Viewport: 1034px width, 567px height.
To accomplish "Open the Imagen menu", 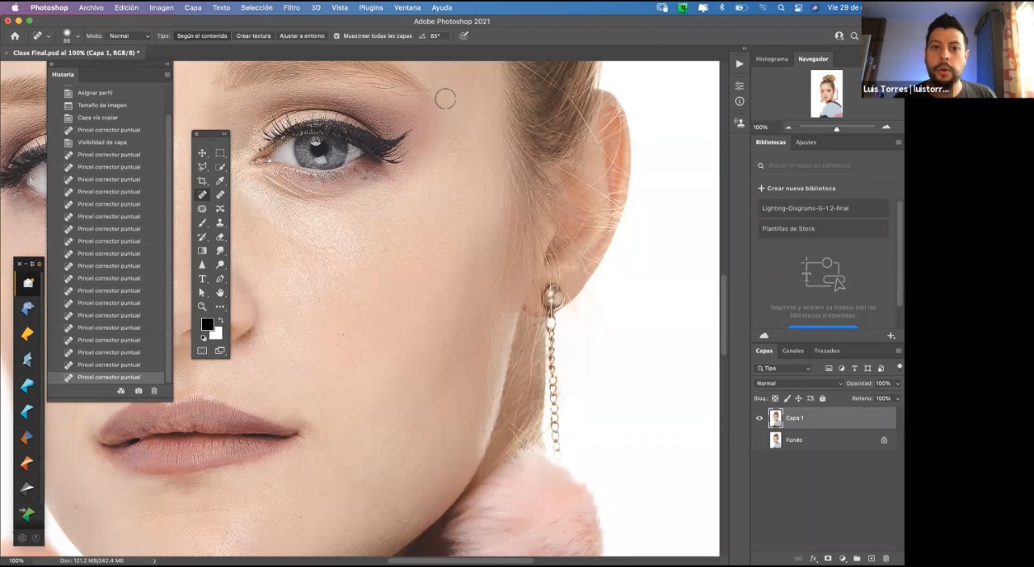I will point(162,7).
